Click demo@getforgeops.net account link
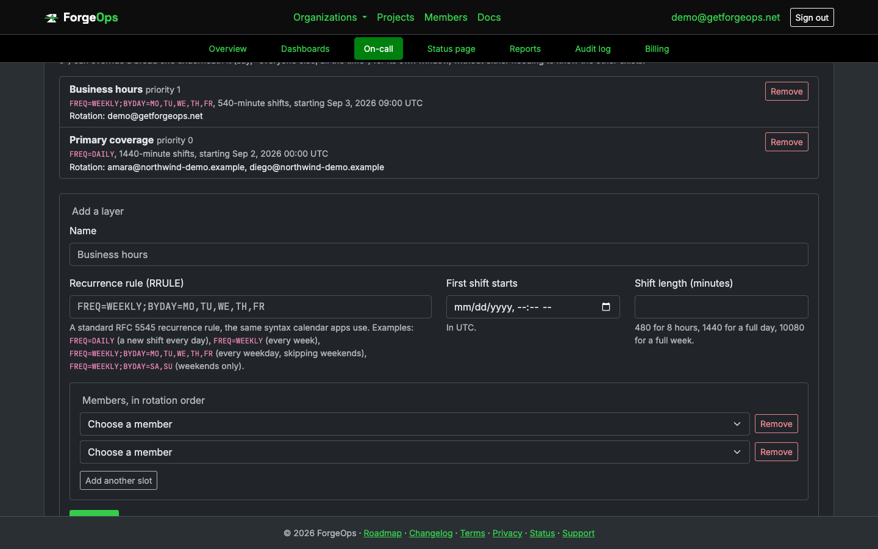 [x=726, y=17]
